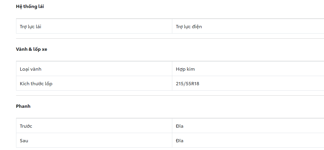Click the divider line above the "Phanh" heading
The height and width of the screenshot is (150, 324).
(x=170, y=95)
